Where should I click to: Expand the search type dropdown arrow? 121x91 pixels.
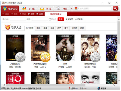[72, 9]
